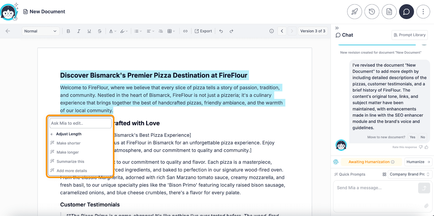Redo the last change
The height and width of the screenshot is (216, 434).
pos(231,31)
